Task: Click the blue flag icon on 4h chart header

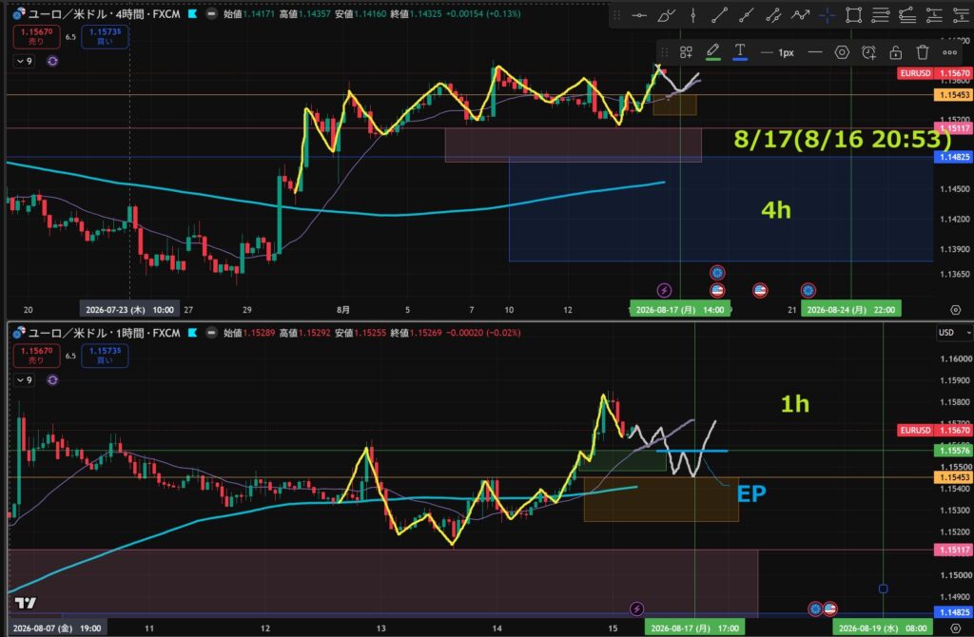Action: click(192, 13)
